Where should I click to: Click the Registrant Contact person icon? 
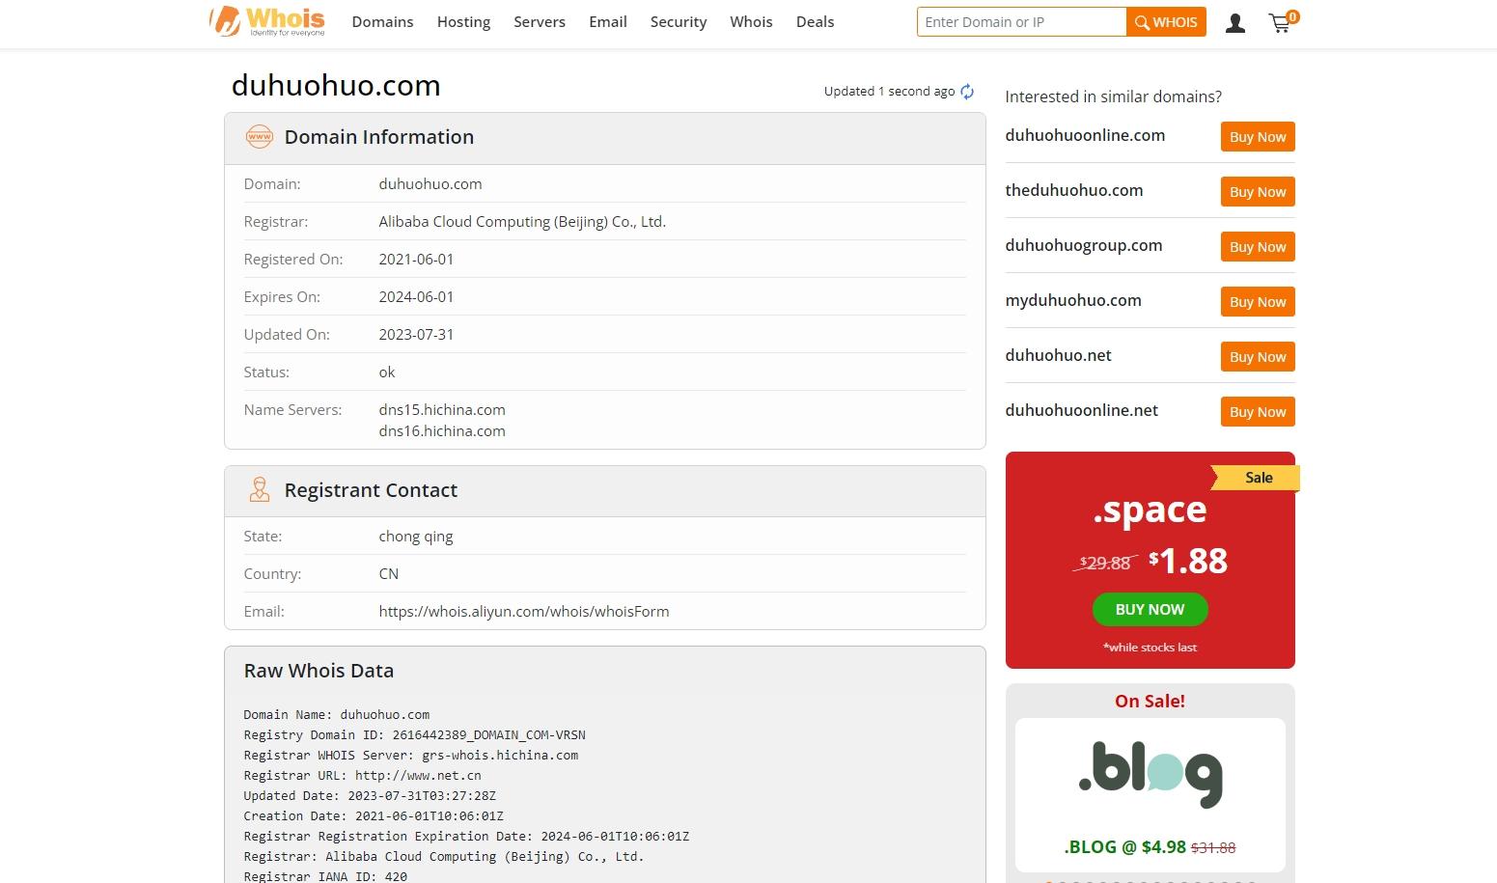click(x=260, y=489)
